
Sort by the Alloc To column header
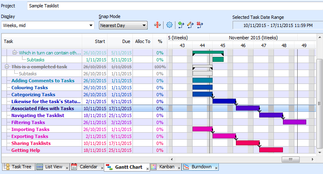coord(143,41)
